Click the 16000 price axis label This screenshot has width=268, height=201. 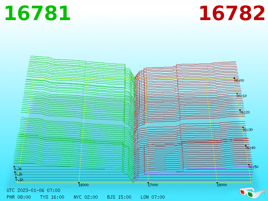click(83, 185)
